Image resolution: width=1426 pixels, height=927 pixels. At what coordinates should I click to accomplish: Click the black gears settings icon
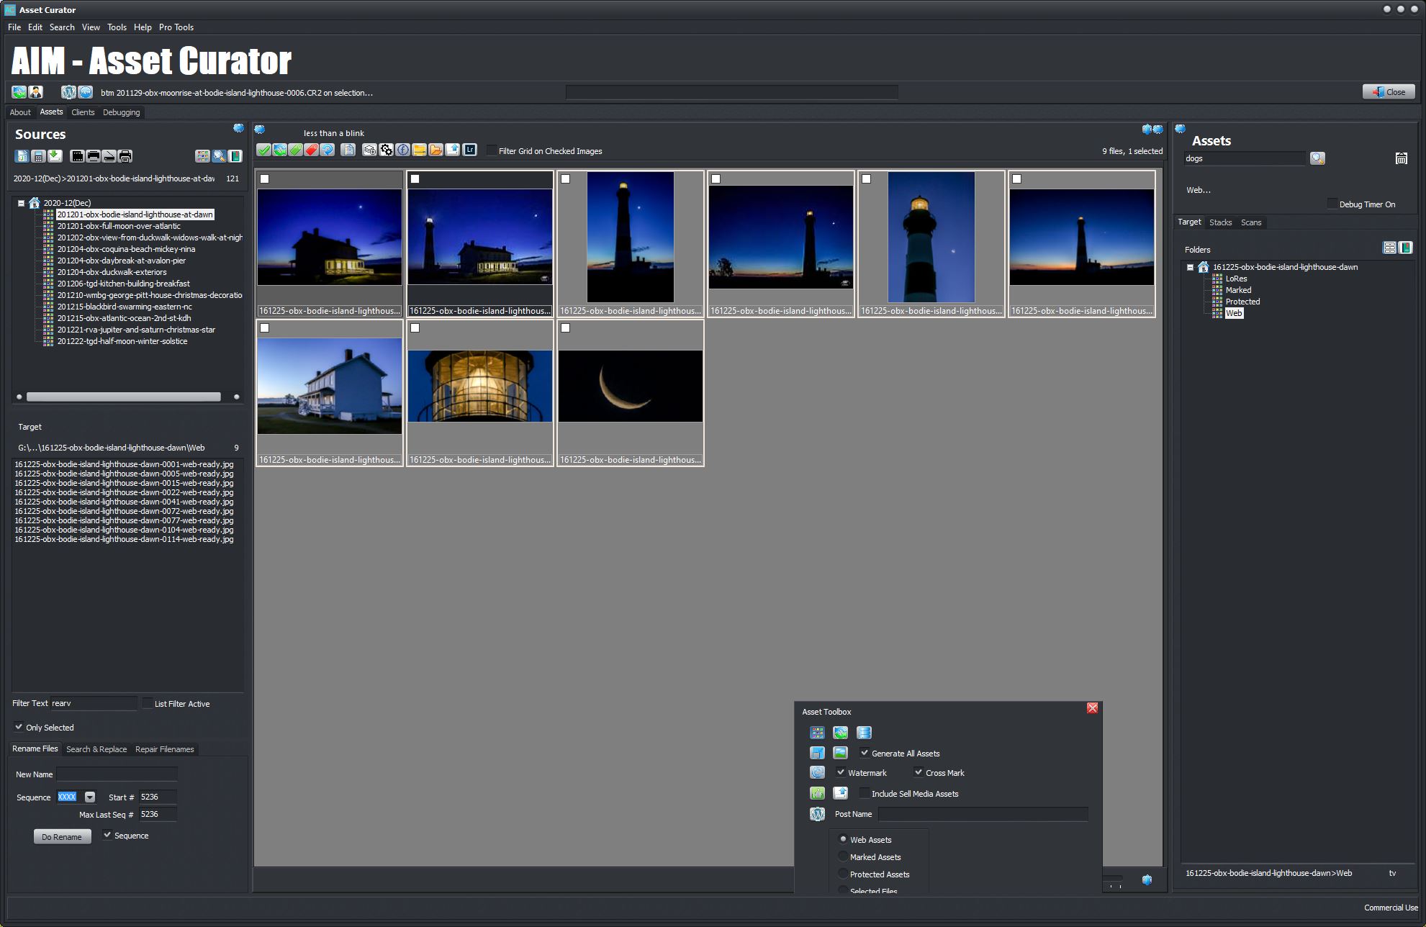(387, 150)
